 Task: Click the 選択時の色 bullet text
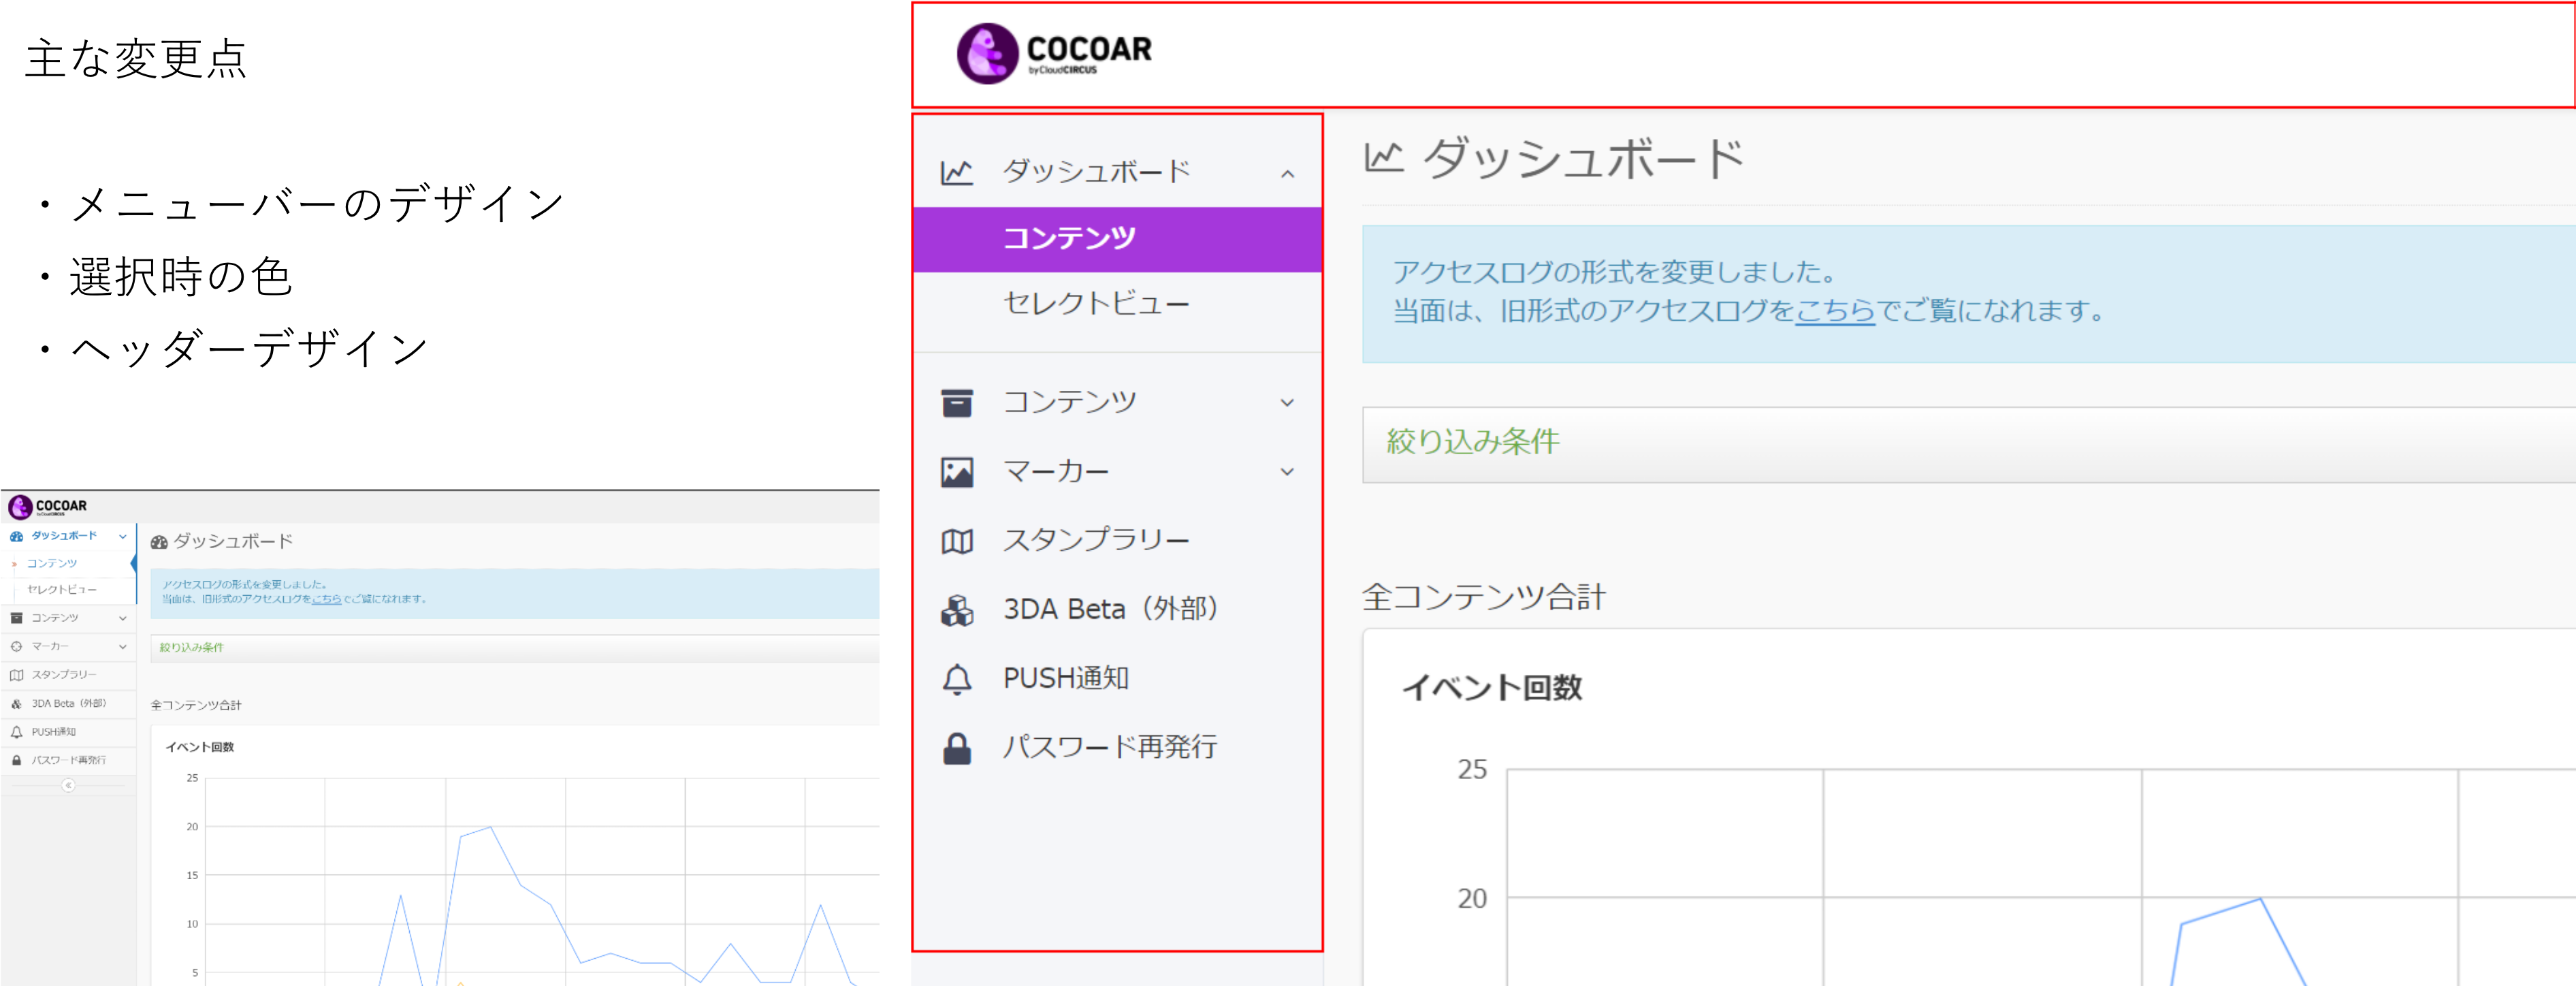180,277
